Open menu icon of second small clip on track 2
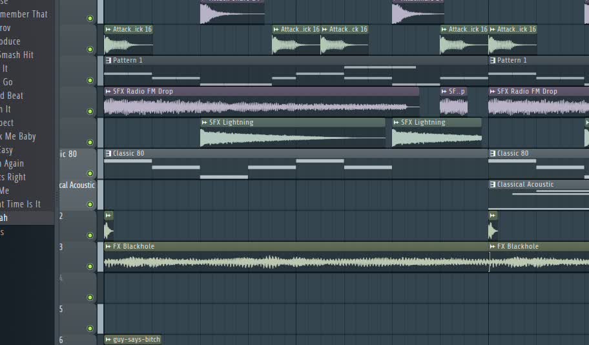 pos(493,215)
